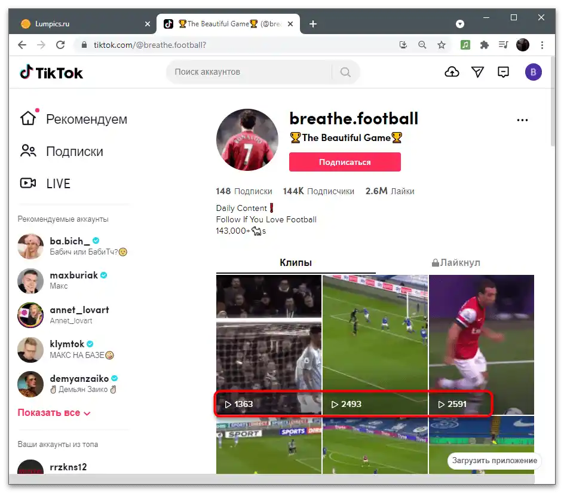Click the Chrome profile avatar

pyautogui.click(x=522, y=45)
